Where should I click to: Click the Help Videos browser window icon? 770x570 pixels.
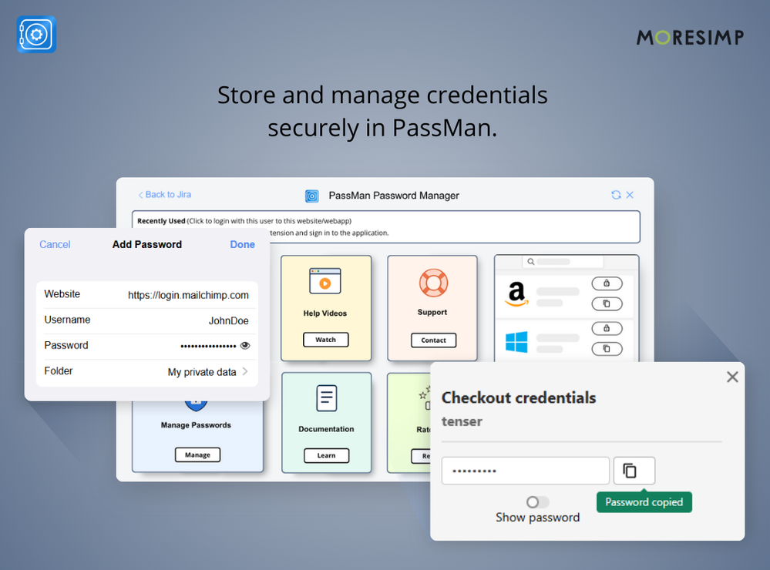click(325, 280)
